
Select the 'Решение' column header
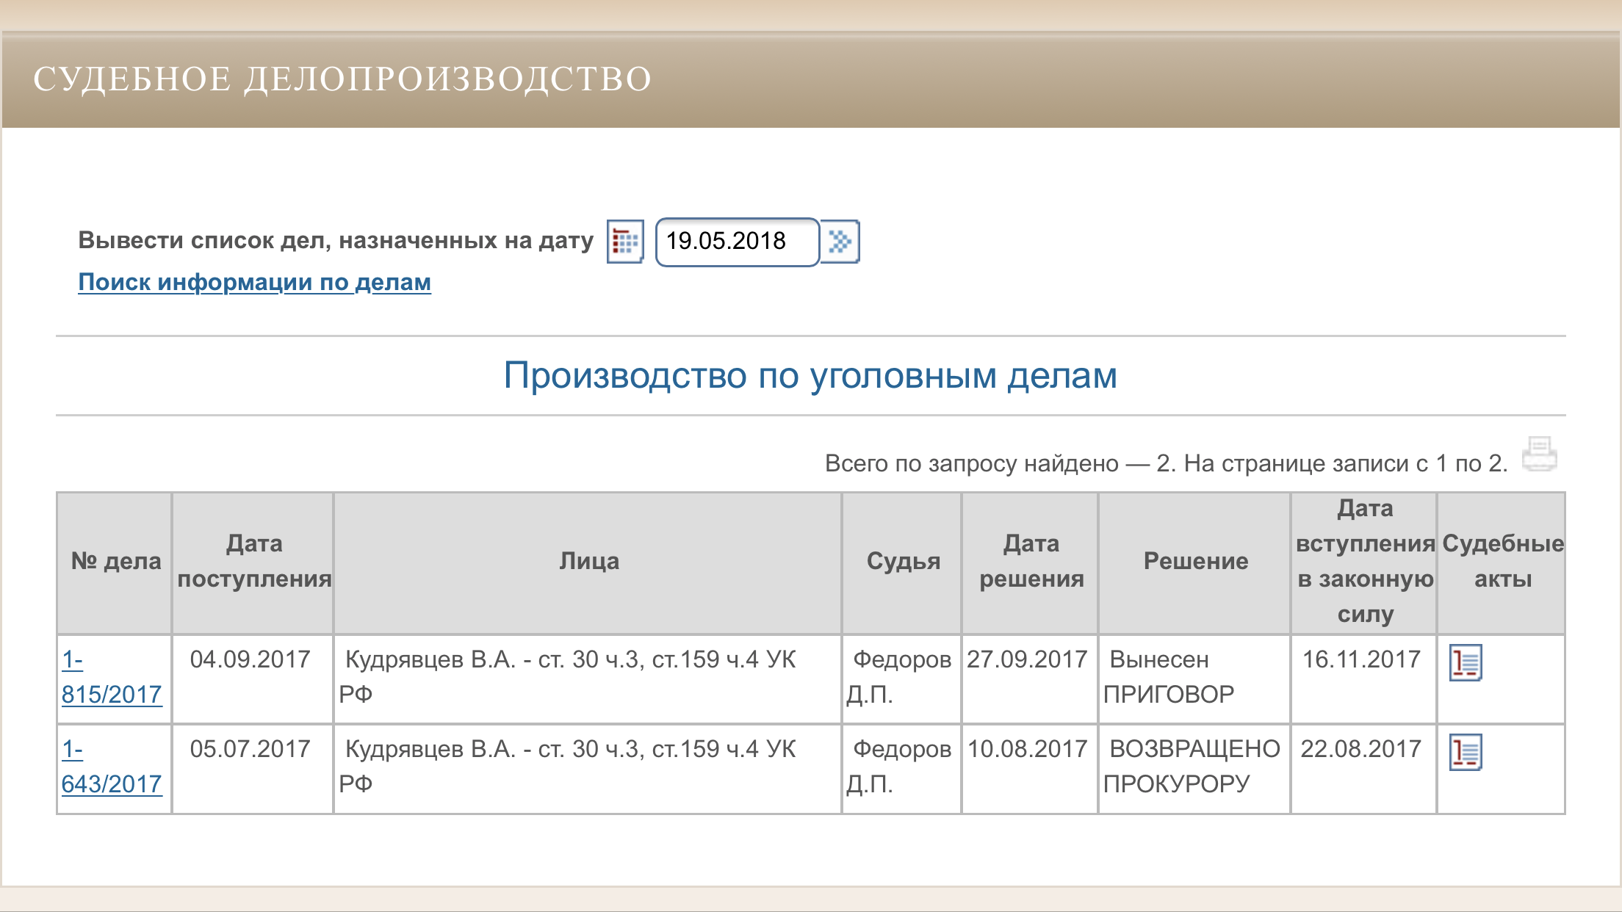point(1195,562)
